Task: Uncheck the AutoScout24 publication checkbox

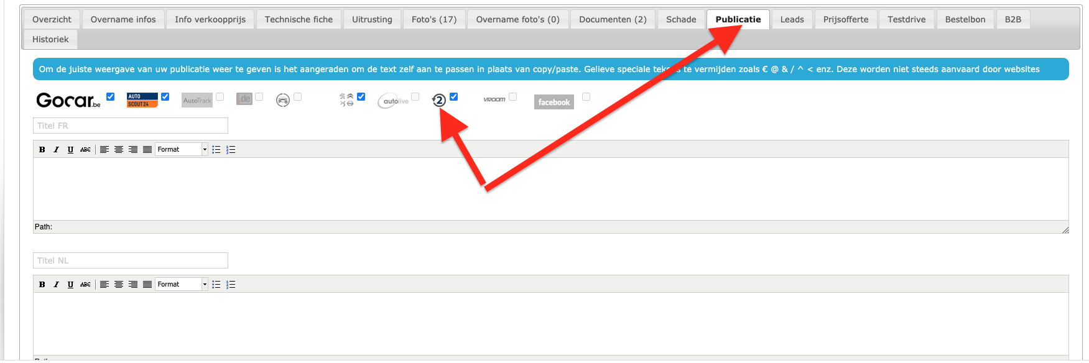Action: click(x=165, y=96)
